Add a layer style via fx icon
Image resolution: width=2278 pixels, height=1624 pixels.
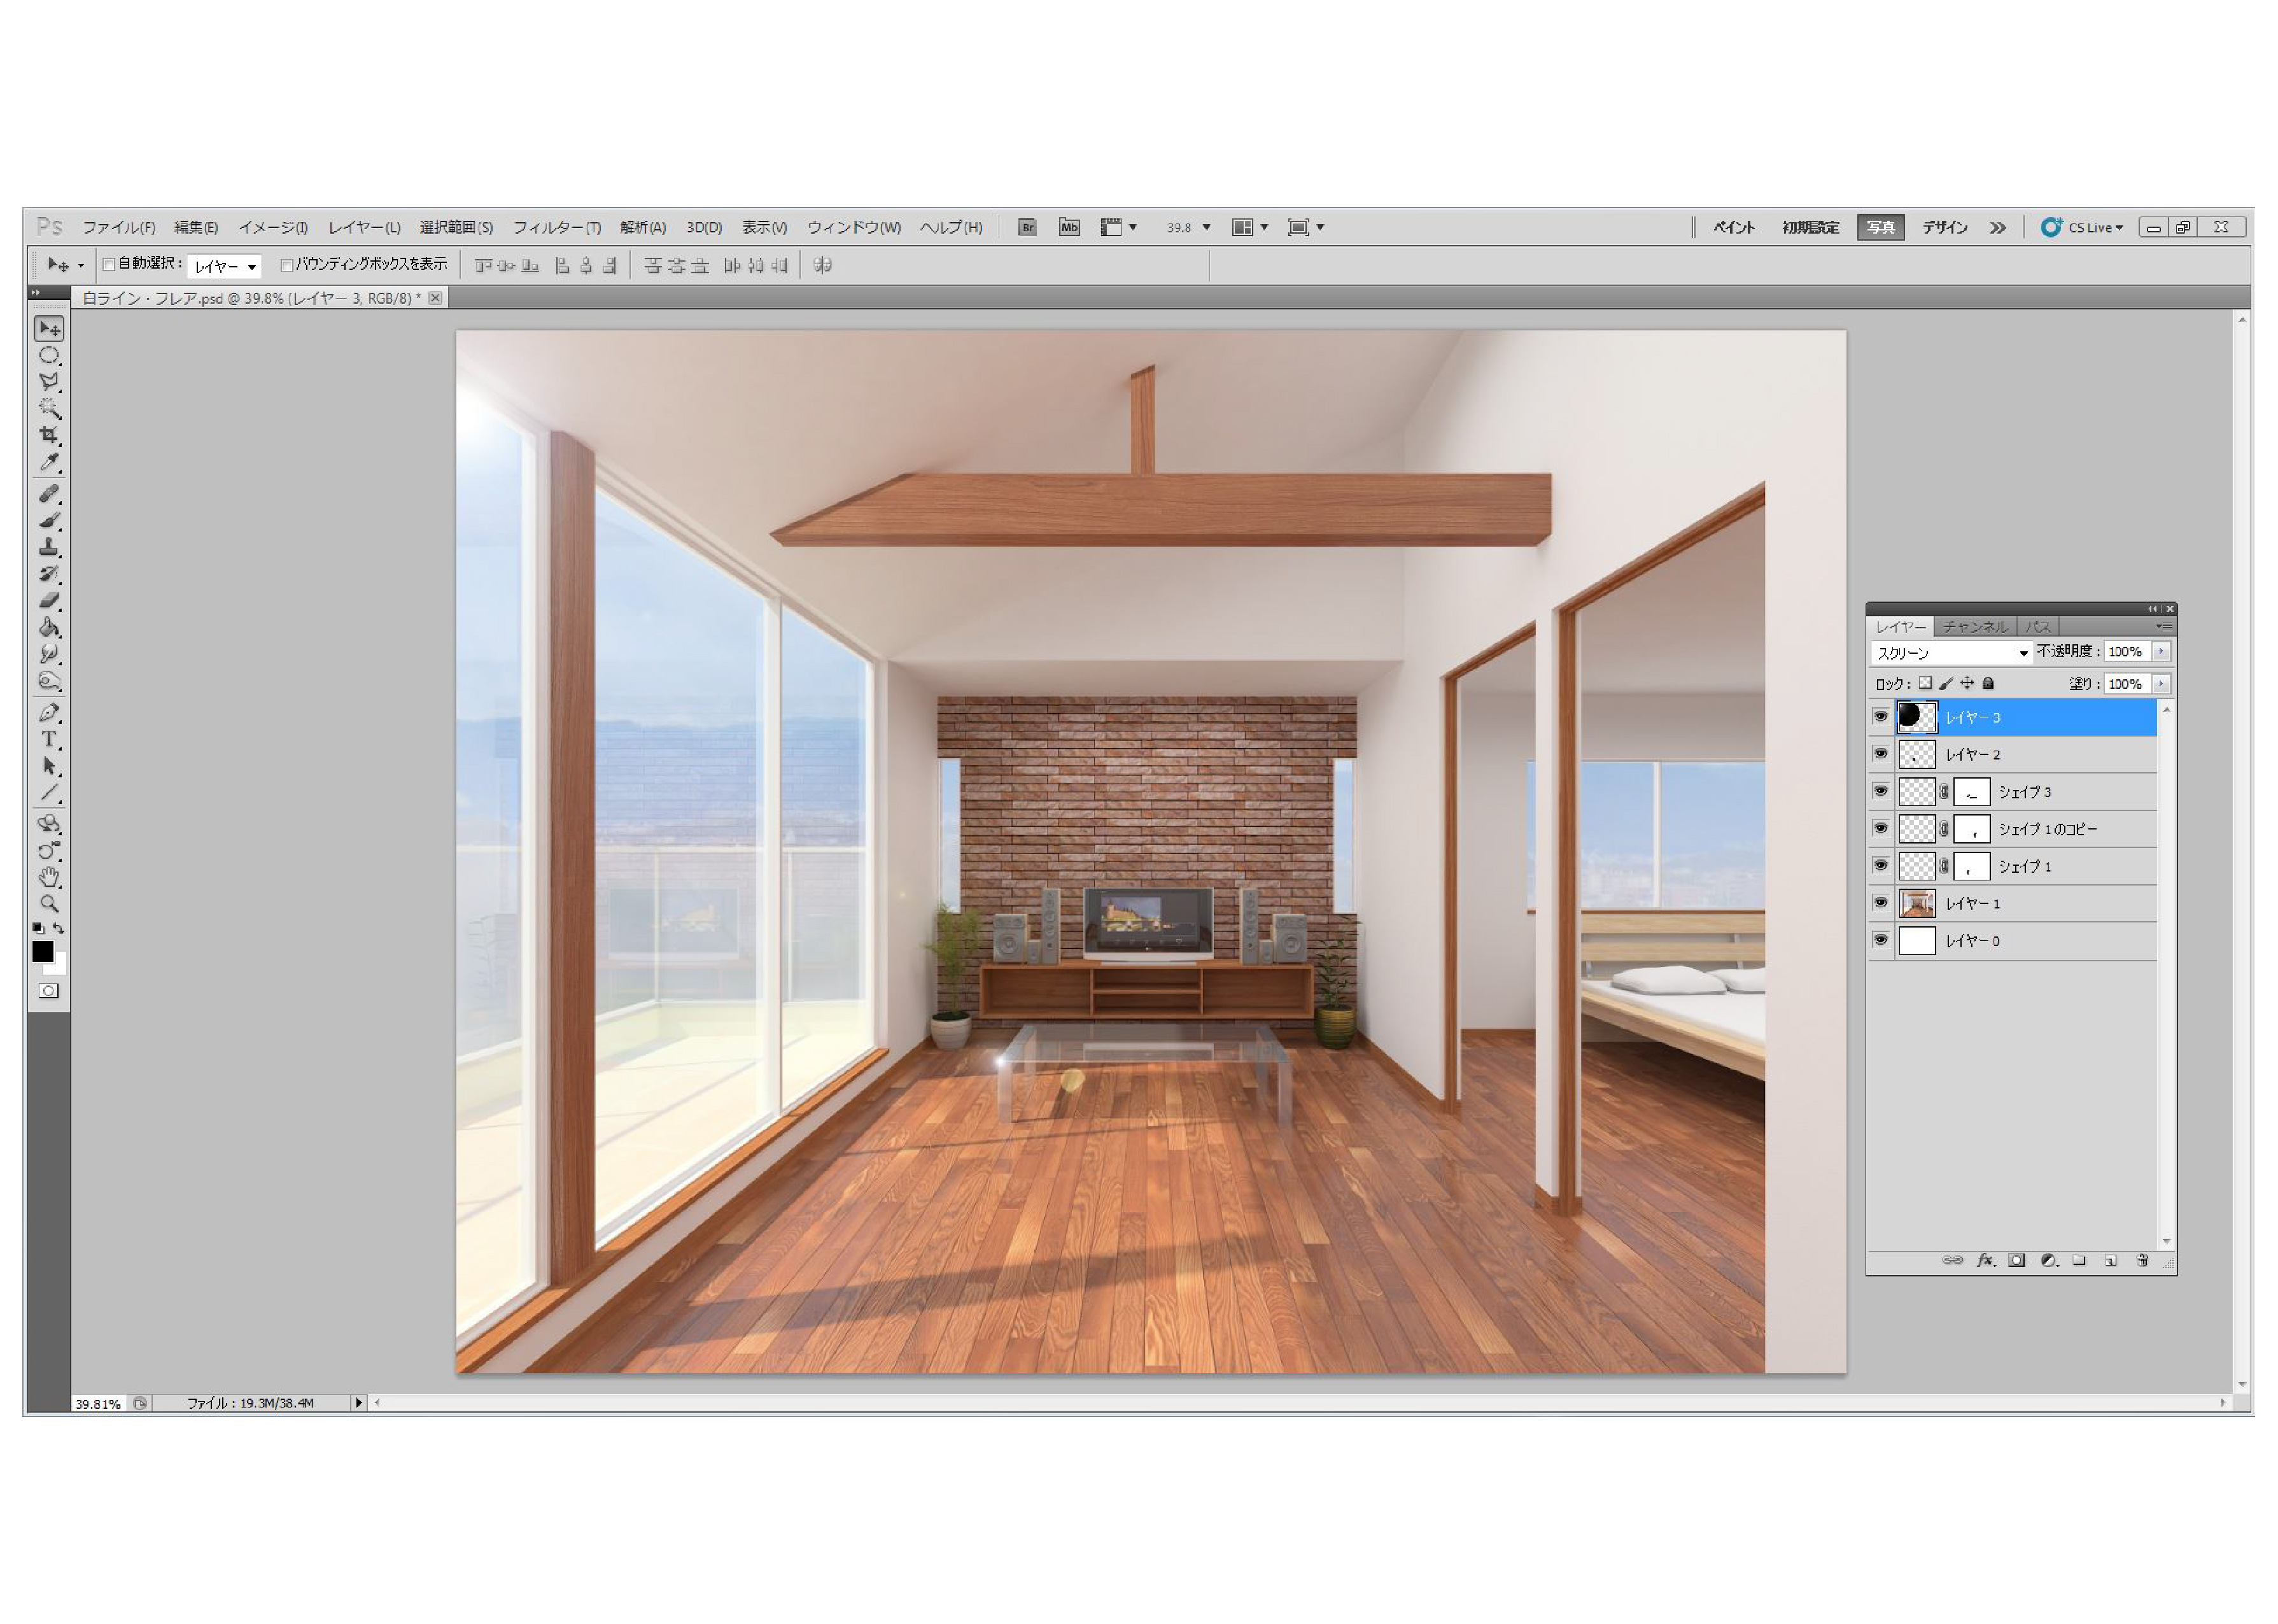pyautogui.click(x=1985, y=1260)
